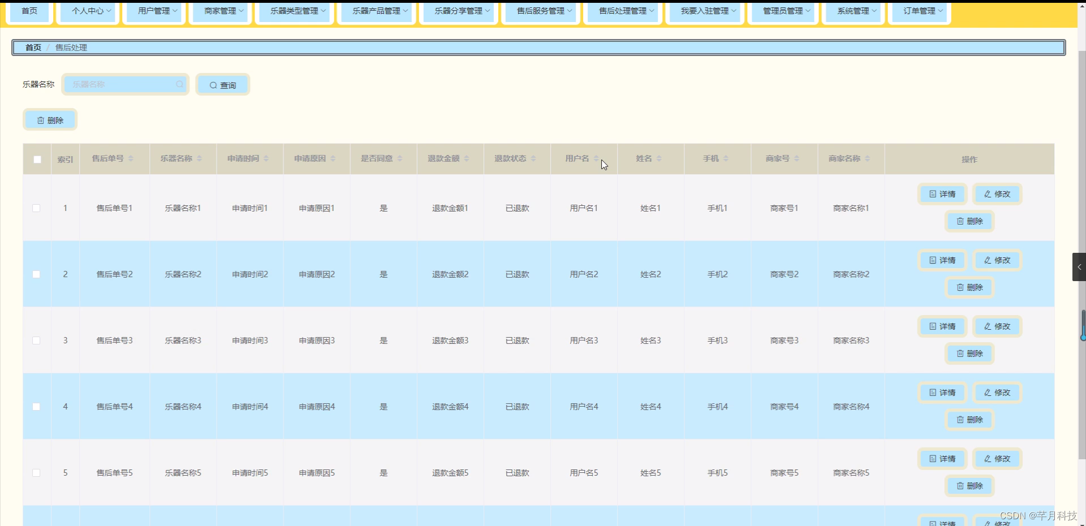The height and width of the screenshot is (526, 1086).
Task: Click the trash icon on the top 删除 button
Action: point(40,120)
